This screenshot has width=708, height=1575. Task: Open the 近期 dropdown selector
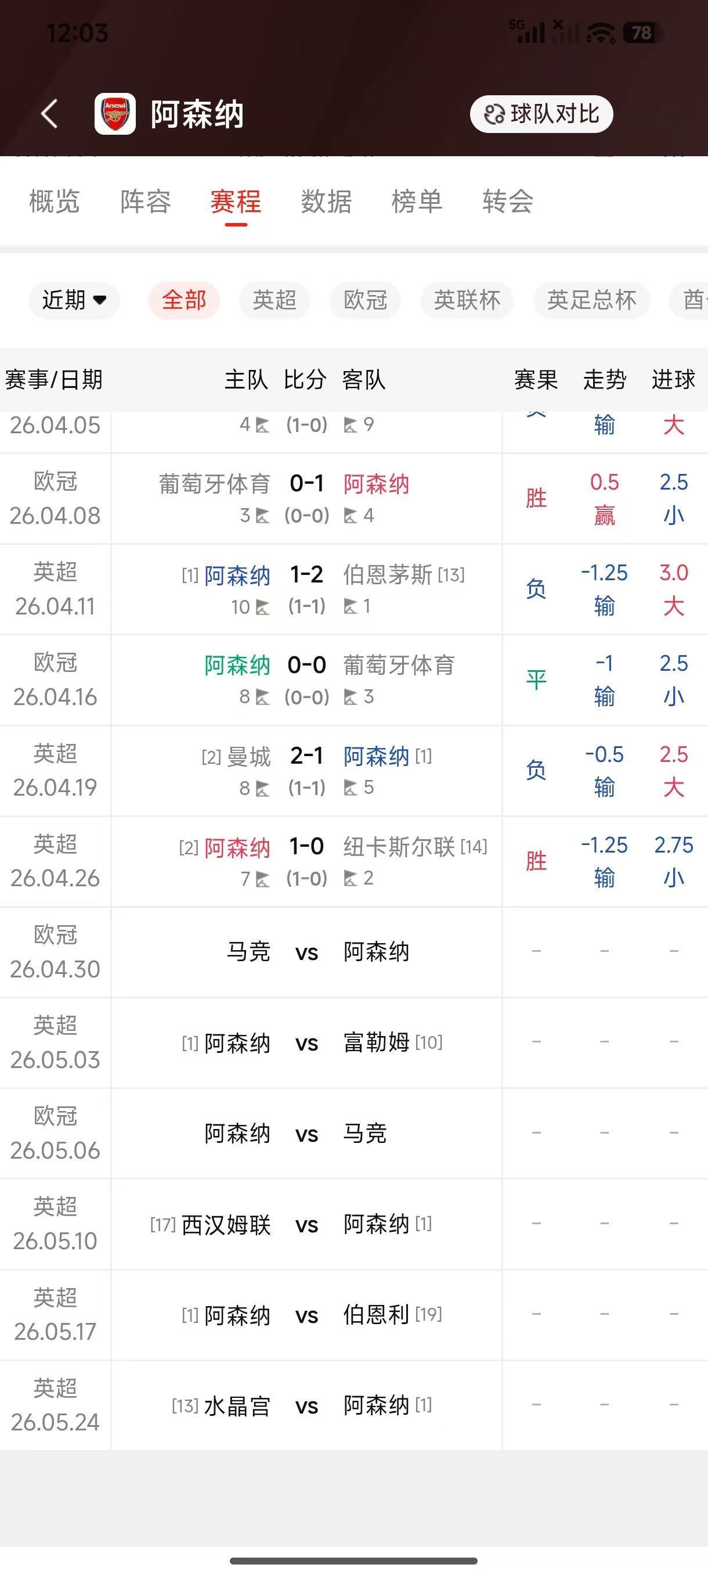(x=74, y=300)
